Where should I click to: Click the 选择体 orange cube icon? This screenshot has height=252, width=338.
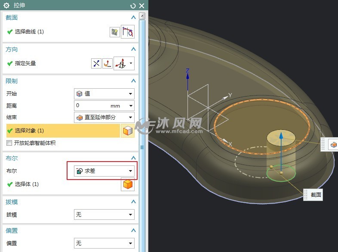pyautogui.click(x=128, y=184)
